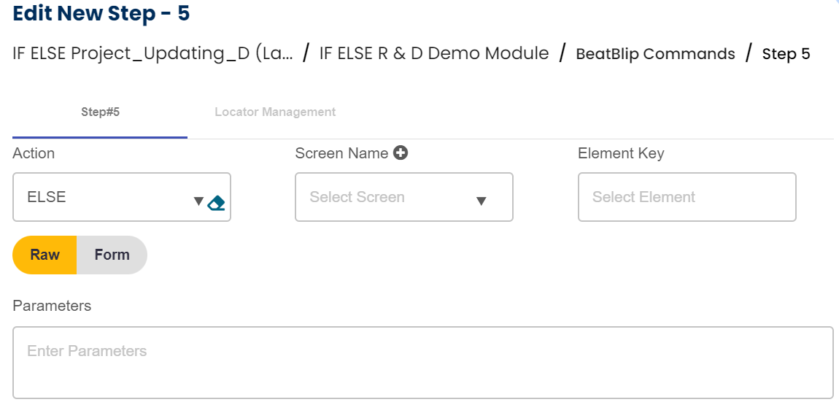Go to IF ELSE Project_Updating_D breadcrumb

pos(152,53)
